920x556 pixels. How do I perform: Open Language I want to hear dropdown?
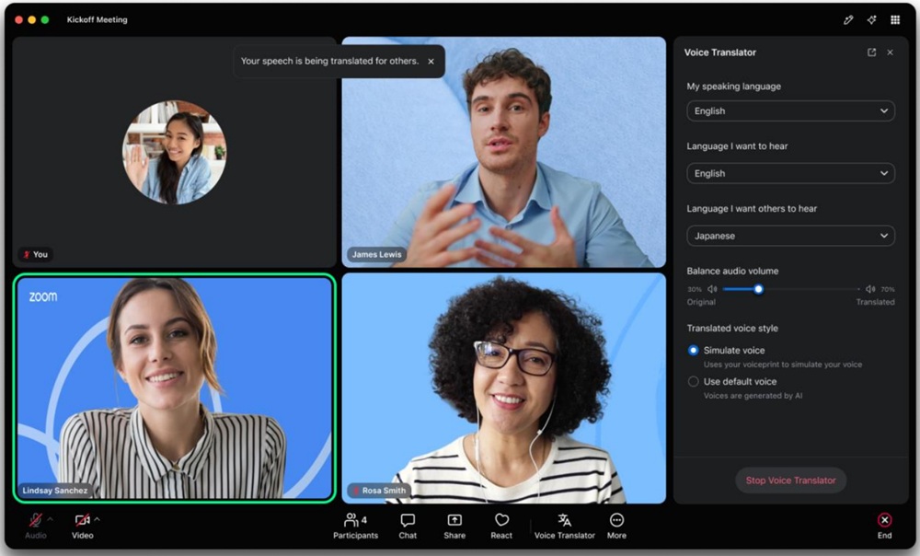(x=790, y=173)
